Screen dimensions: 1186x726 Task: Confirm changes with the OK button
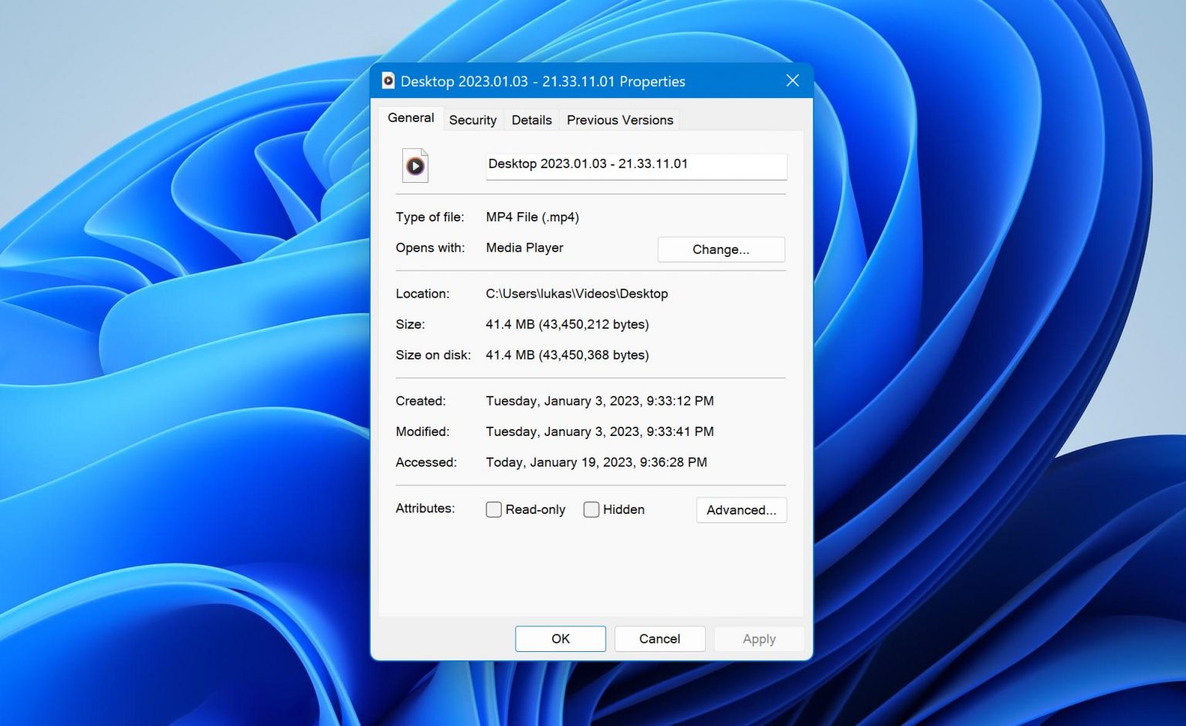coord(561,639)
